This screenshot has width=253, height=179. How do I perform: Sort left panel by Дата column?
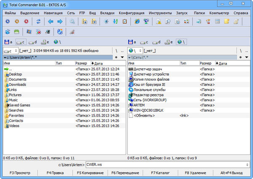[98, 63]
